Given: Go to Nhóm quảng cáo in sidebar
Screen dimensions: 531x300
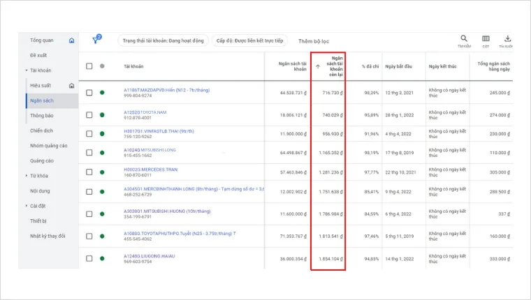Looking at the screenshot, I should pyautogui.click(x=49, y=146).
